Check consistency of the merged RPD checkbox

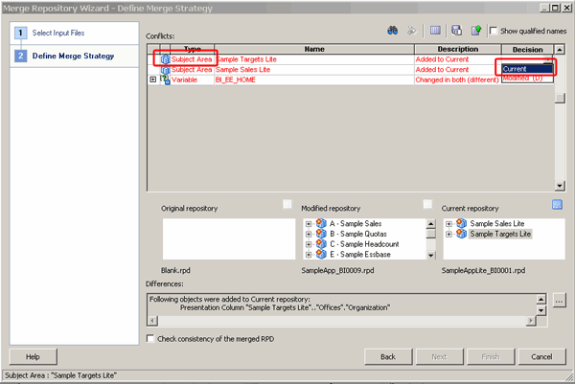[x=150, y=339]
